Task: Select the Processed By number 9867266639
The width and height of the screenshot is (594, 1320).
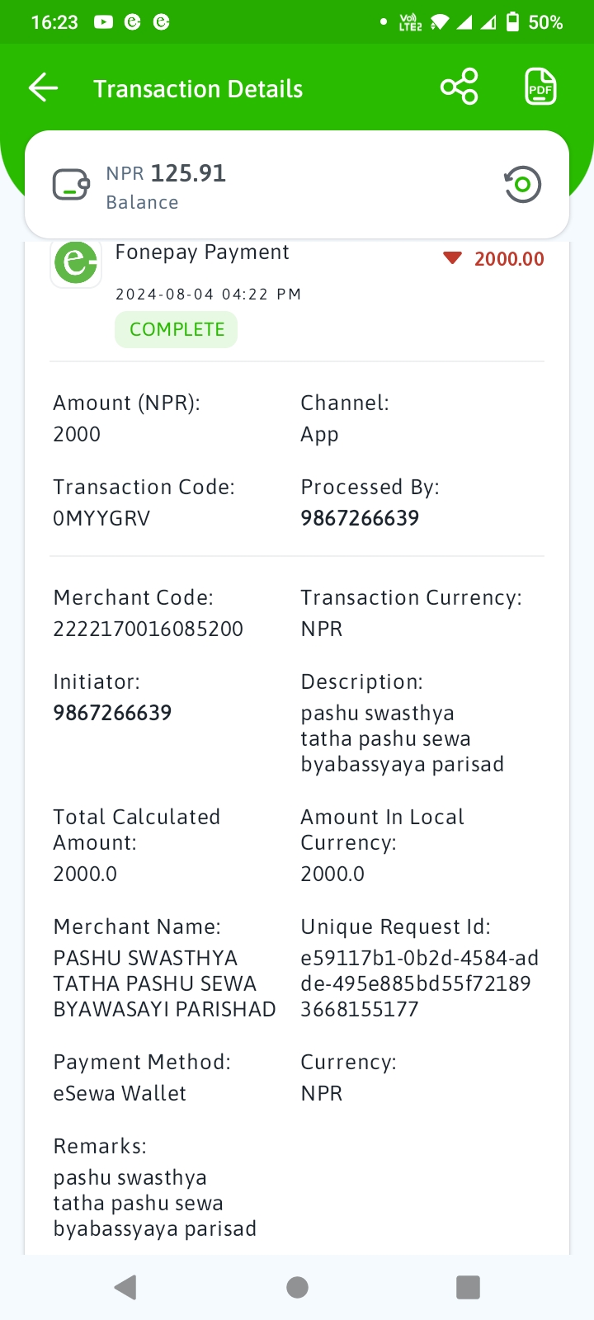Action: point(360,518)
